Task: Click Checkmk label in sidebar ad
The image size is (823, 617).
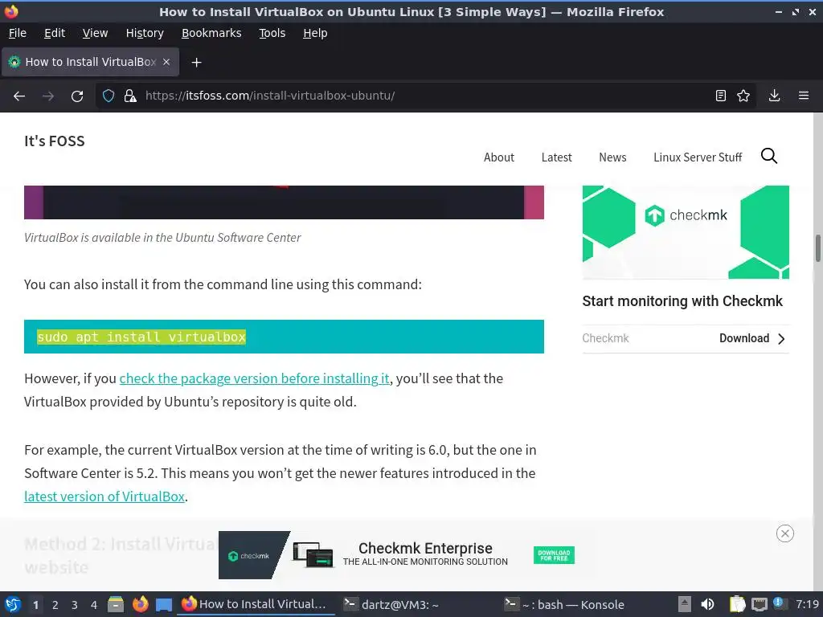Action: (x=605, y=338)
